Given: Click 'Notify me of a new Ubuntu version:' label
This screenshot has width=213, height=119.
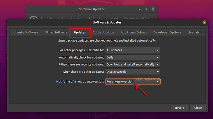Looking at the screenshot, I should [80, 82].
